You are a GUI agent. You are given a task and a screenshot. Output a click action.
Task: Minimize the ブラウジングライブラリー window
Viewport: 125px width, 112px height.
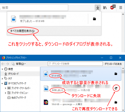click(x=102, y=58)
